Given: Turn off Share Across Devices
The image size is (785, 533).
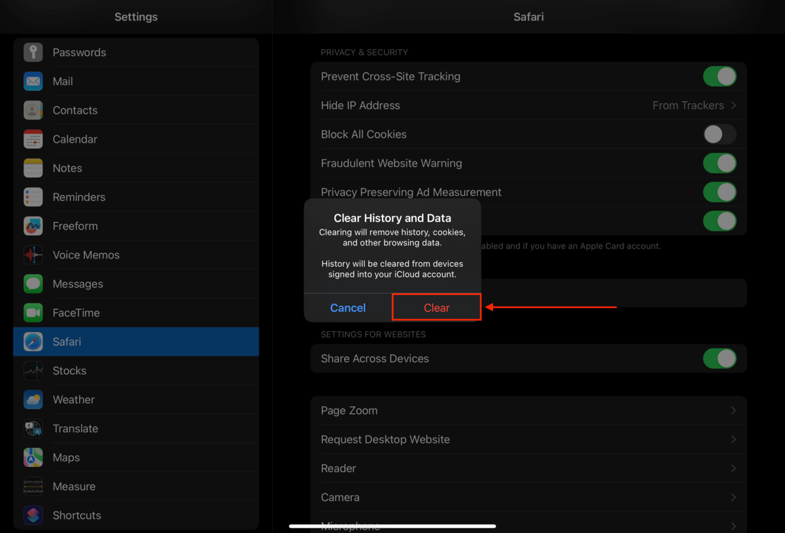Looking at the screenshot, I should [x=719, y=358].
